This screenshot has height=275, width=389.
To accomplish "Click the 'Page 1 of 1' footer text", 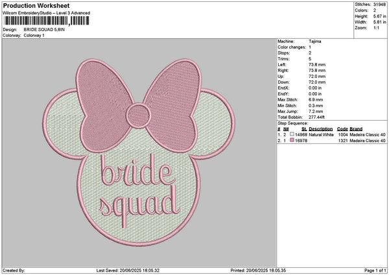I will 375,270.
